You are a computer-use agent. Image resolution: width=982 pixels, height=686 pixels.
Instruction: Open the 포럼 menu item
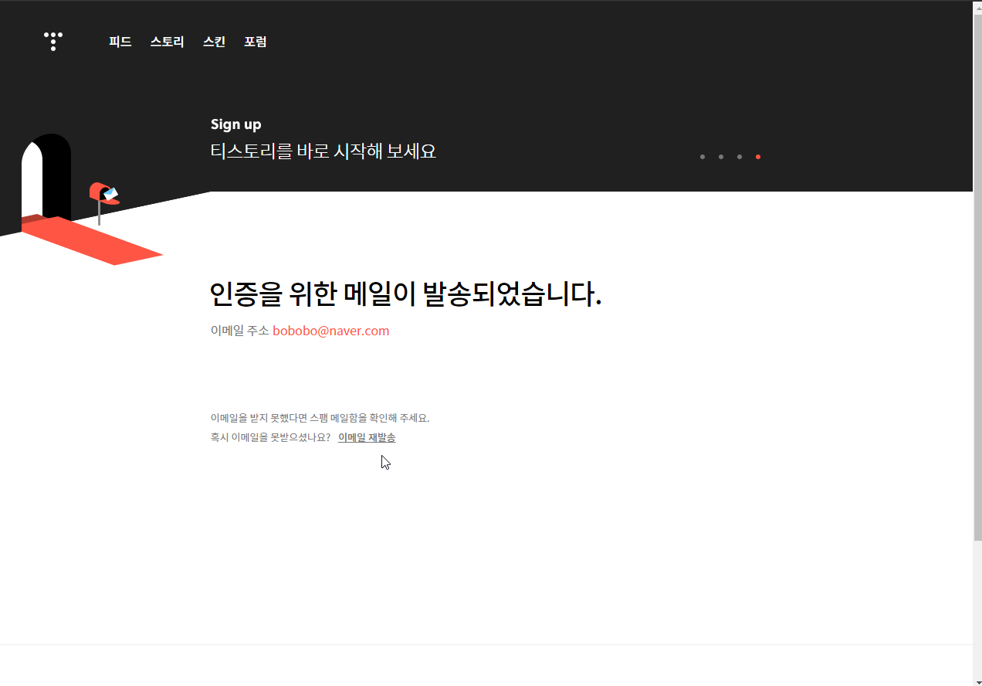[256, 42]
